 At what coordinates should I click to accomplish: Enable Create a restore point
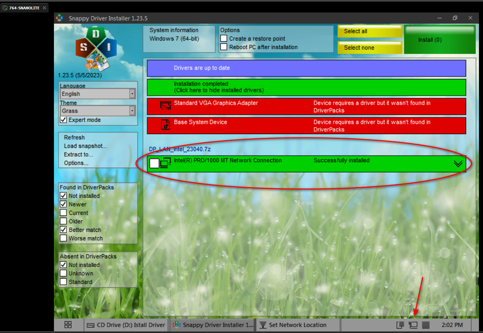click(x=224, y=39)
